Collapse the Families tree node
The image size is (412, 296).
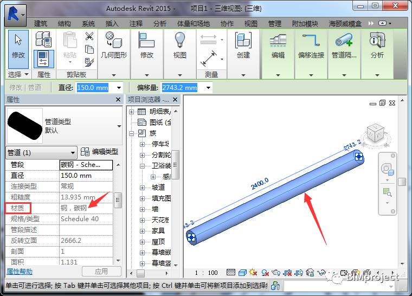click(133, 133)
